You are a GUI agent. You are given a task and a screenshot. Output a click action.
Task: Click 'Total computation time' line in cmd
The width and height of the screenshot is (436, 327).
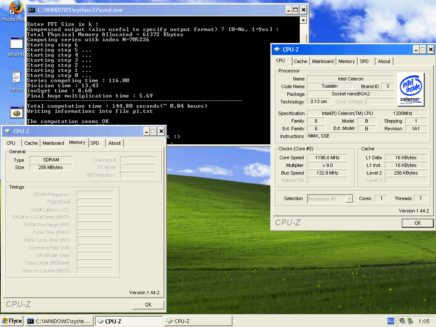[117, 106]
